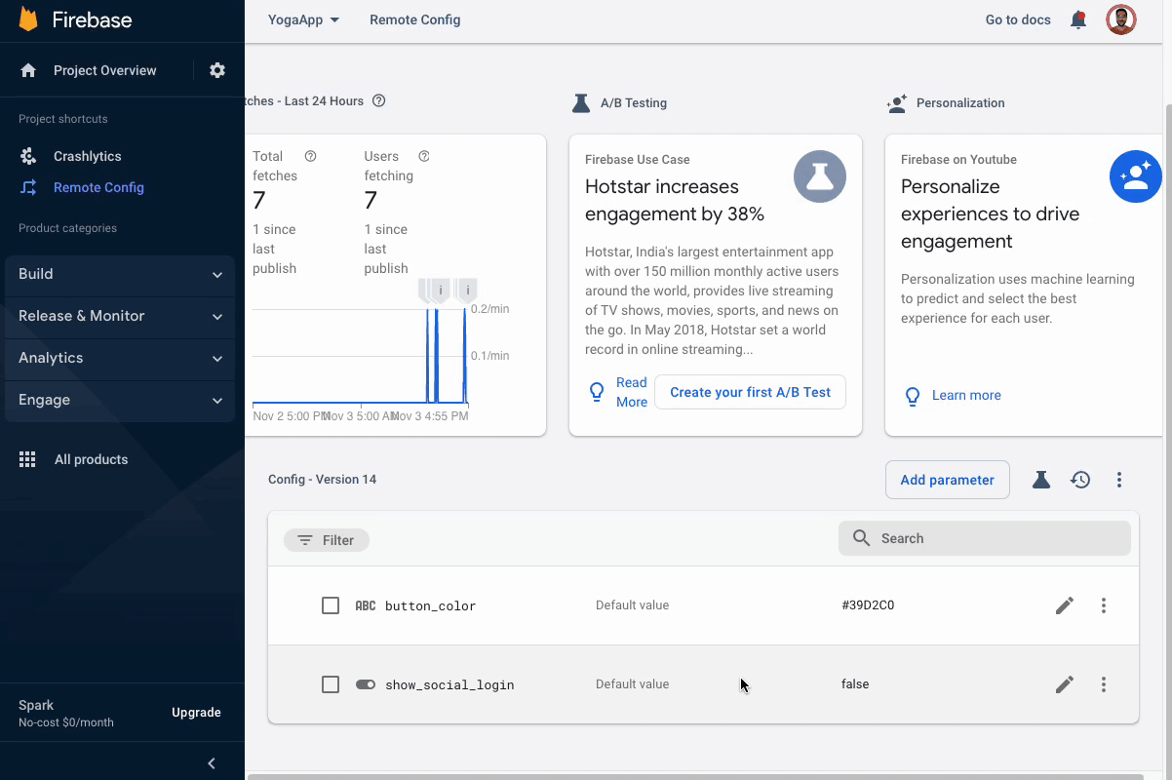Edit the button_color parameter

[x=1065, y=605]
